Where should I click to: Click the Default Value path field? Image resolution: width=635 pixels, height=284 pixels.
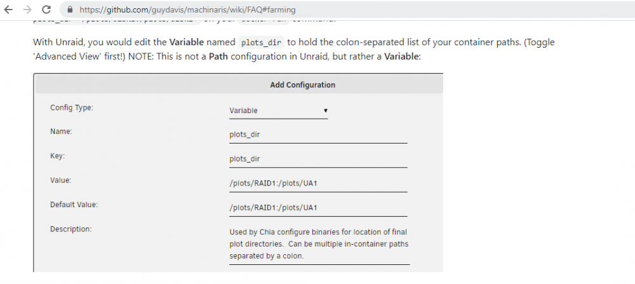pos(318,208)
